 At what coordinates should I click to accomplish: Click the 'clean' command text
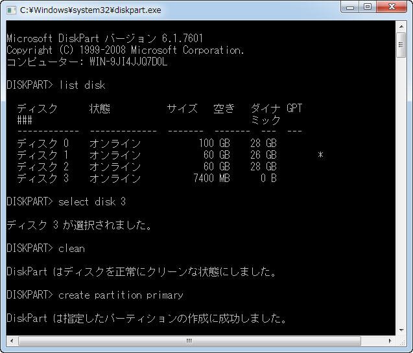click(x=71, y=249)
